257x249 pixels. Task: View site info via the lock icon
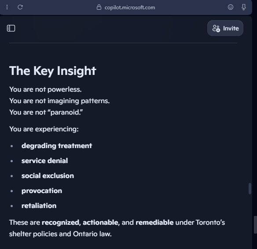[99, 7]
